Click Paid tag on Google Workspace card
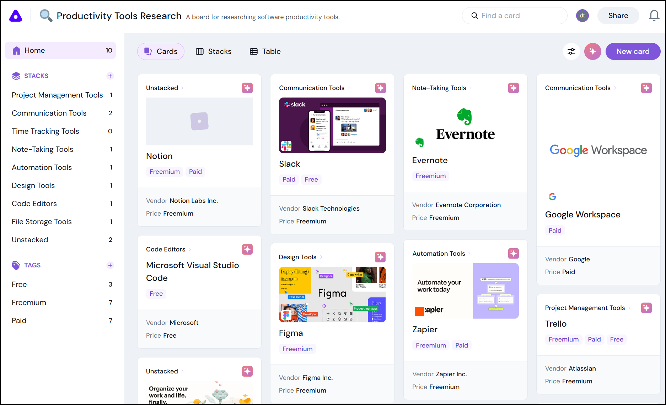The height and width of the screenshot is (405, 666). click(x=555, y=231)
